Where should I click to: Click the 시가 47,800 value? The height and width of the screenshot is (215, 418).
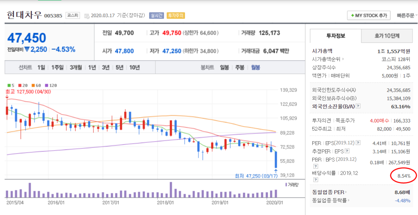[x=124, y=51]
